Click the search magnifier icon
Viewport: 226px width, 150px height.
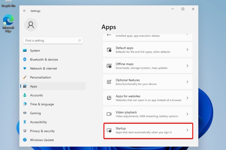(79, 41)
